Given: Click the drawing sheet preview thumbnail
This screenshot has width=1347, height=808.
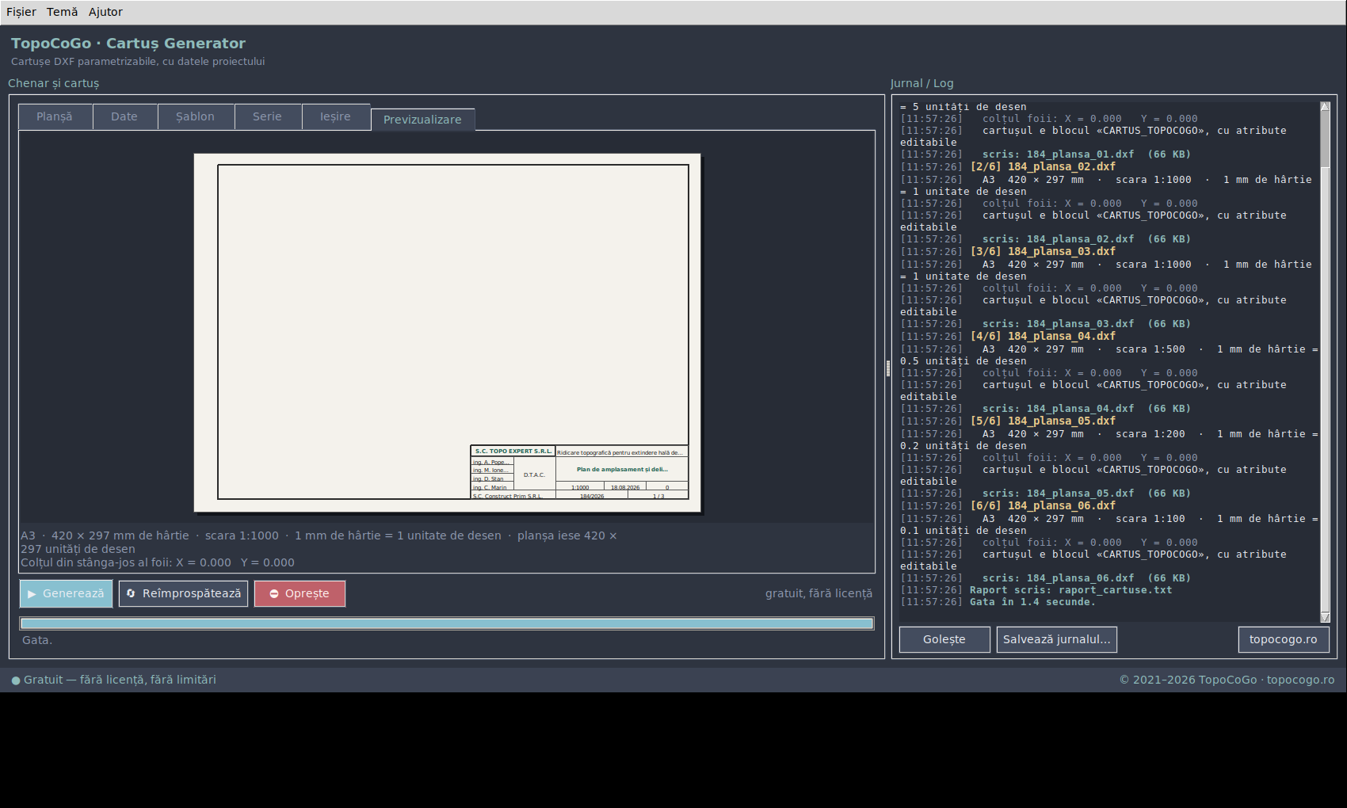Looking at the screenshot, I should (x=448, y=333).
